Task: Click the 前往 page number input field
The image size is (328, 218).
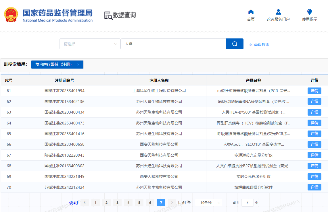Action: (x=247, y=203)
